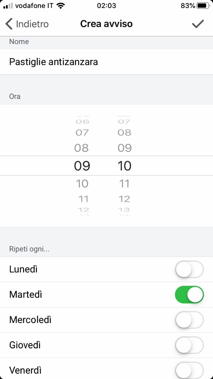Go back with Indietro button
The height and width of the screenshot is (379, 213).
pyautogui.click(x=27, y=24)
